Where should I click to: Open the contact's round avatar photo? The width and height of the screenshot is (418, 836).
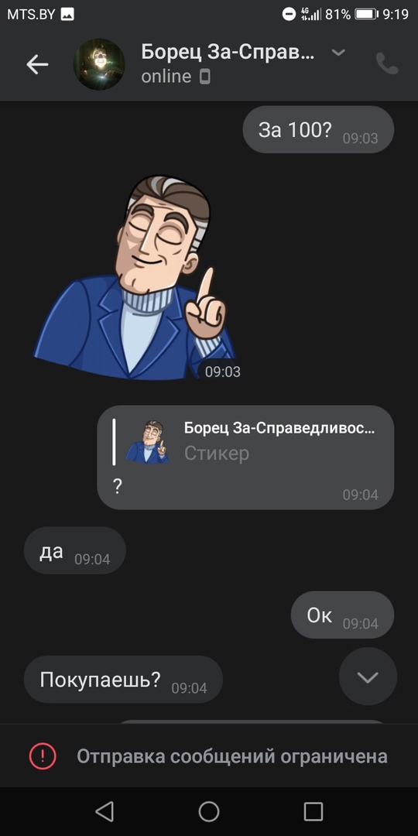tap(99, 64)
